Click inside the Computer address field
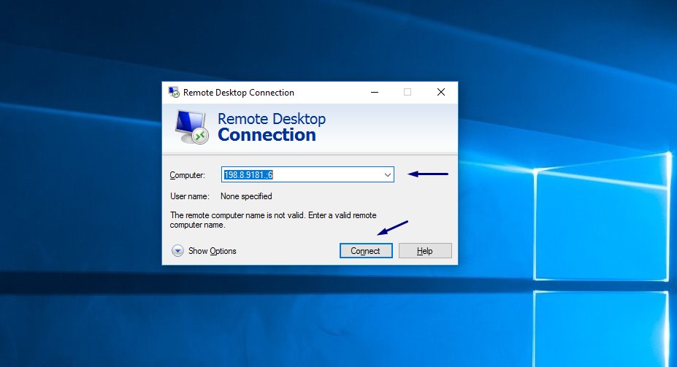The width and height of the screenshot is (677, 367). click(x=307, y=174)
